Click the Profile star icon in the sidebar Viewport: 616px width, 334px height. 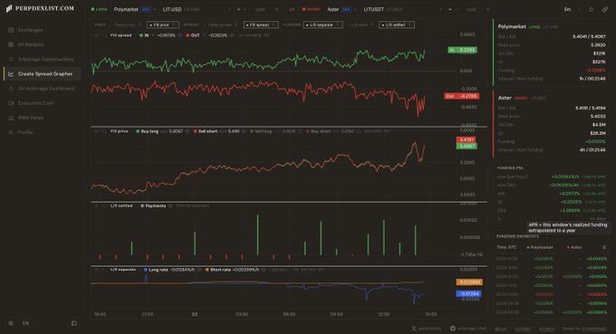pos(11,132)
